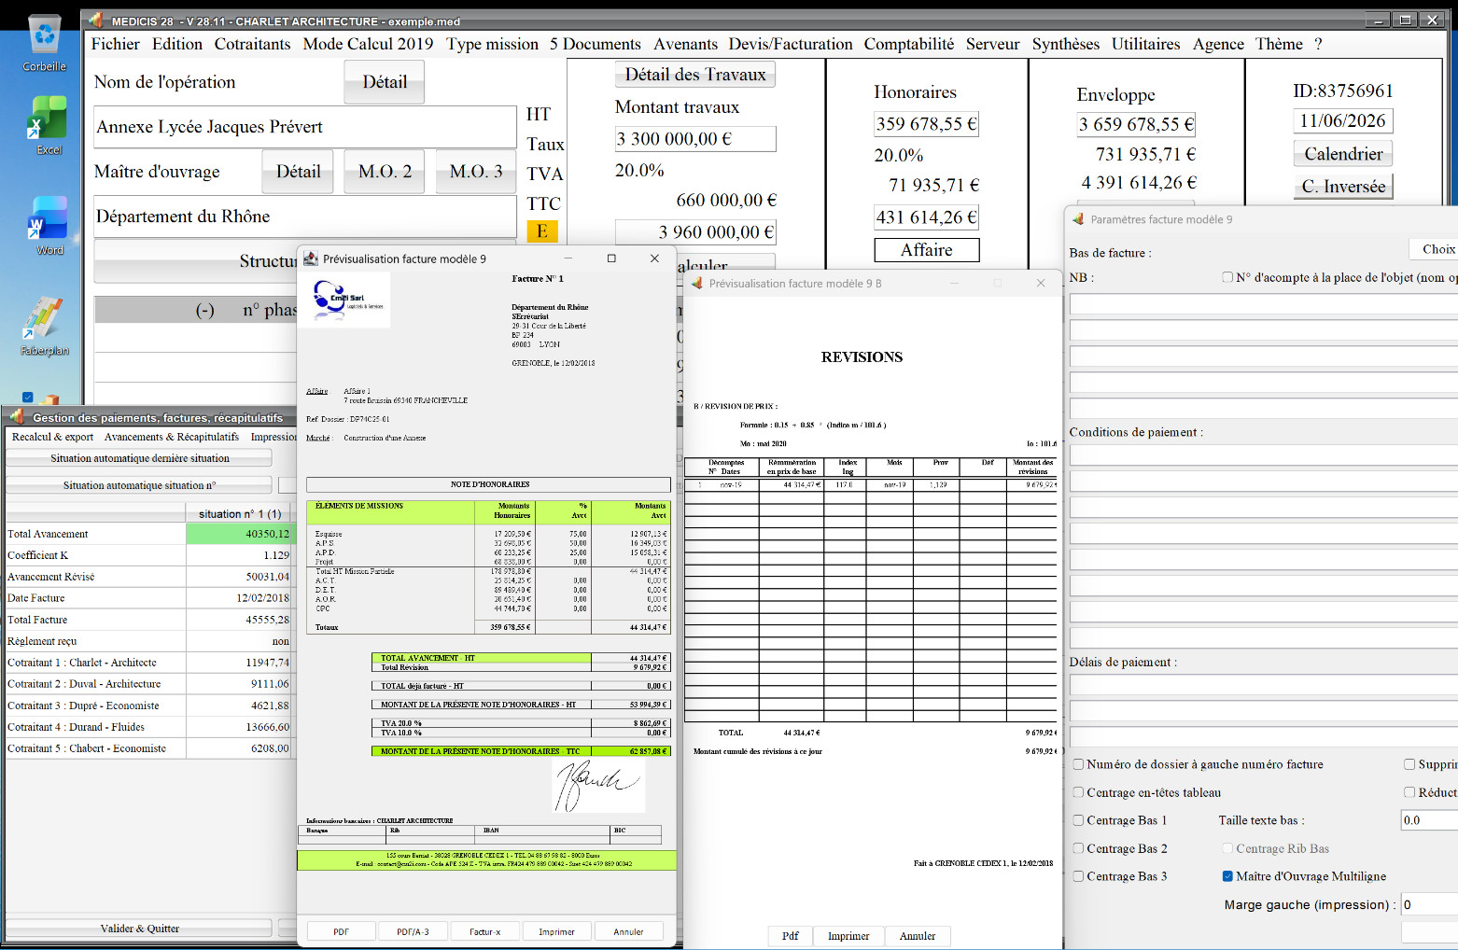This screenshot has height=950, width=1458.
Task: Open the Comptabilité menu
Action: [909, 44]
